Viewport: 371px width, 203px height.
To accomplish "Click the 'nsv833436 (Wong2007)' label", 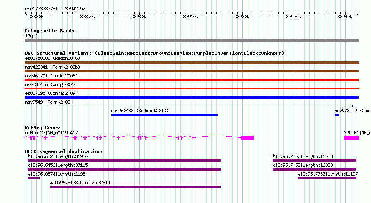I will (50, 84).
